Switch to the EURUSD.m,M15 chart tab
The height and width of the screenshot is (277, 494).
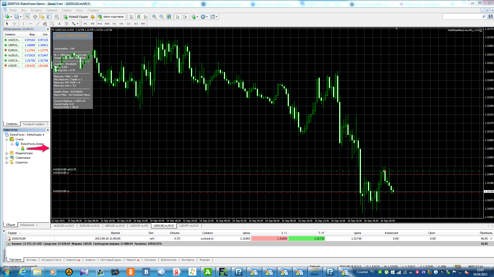click(x=90, y=226)
